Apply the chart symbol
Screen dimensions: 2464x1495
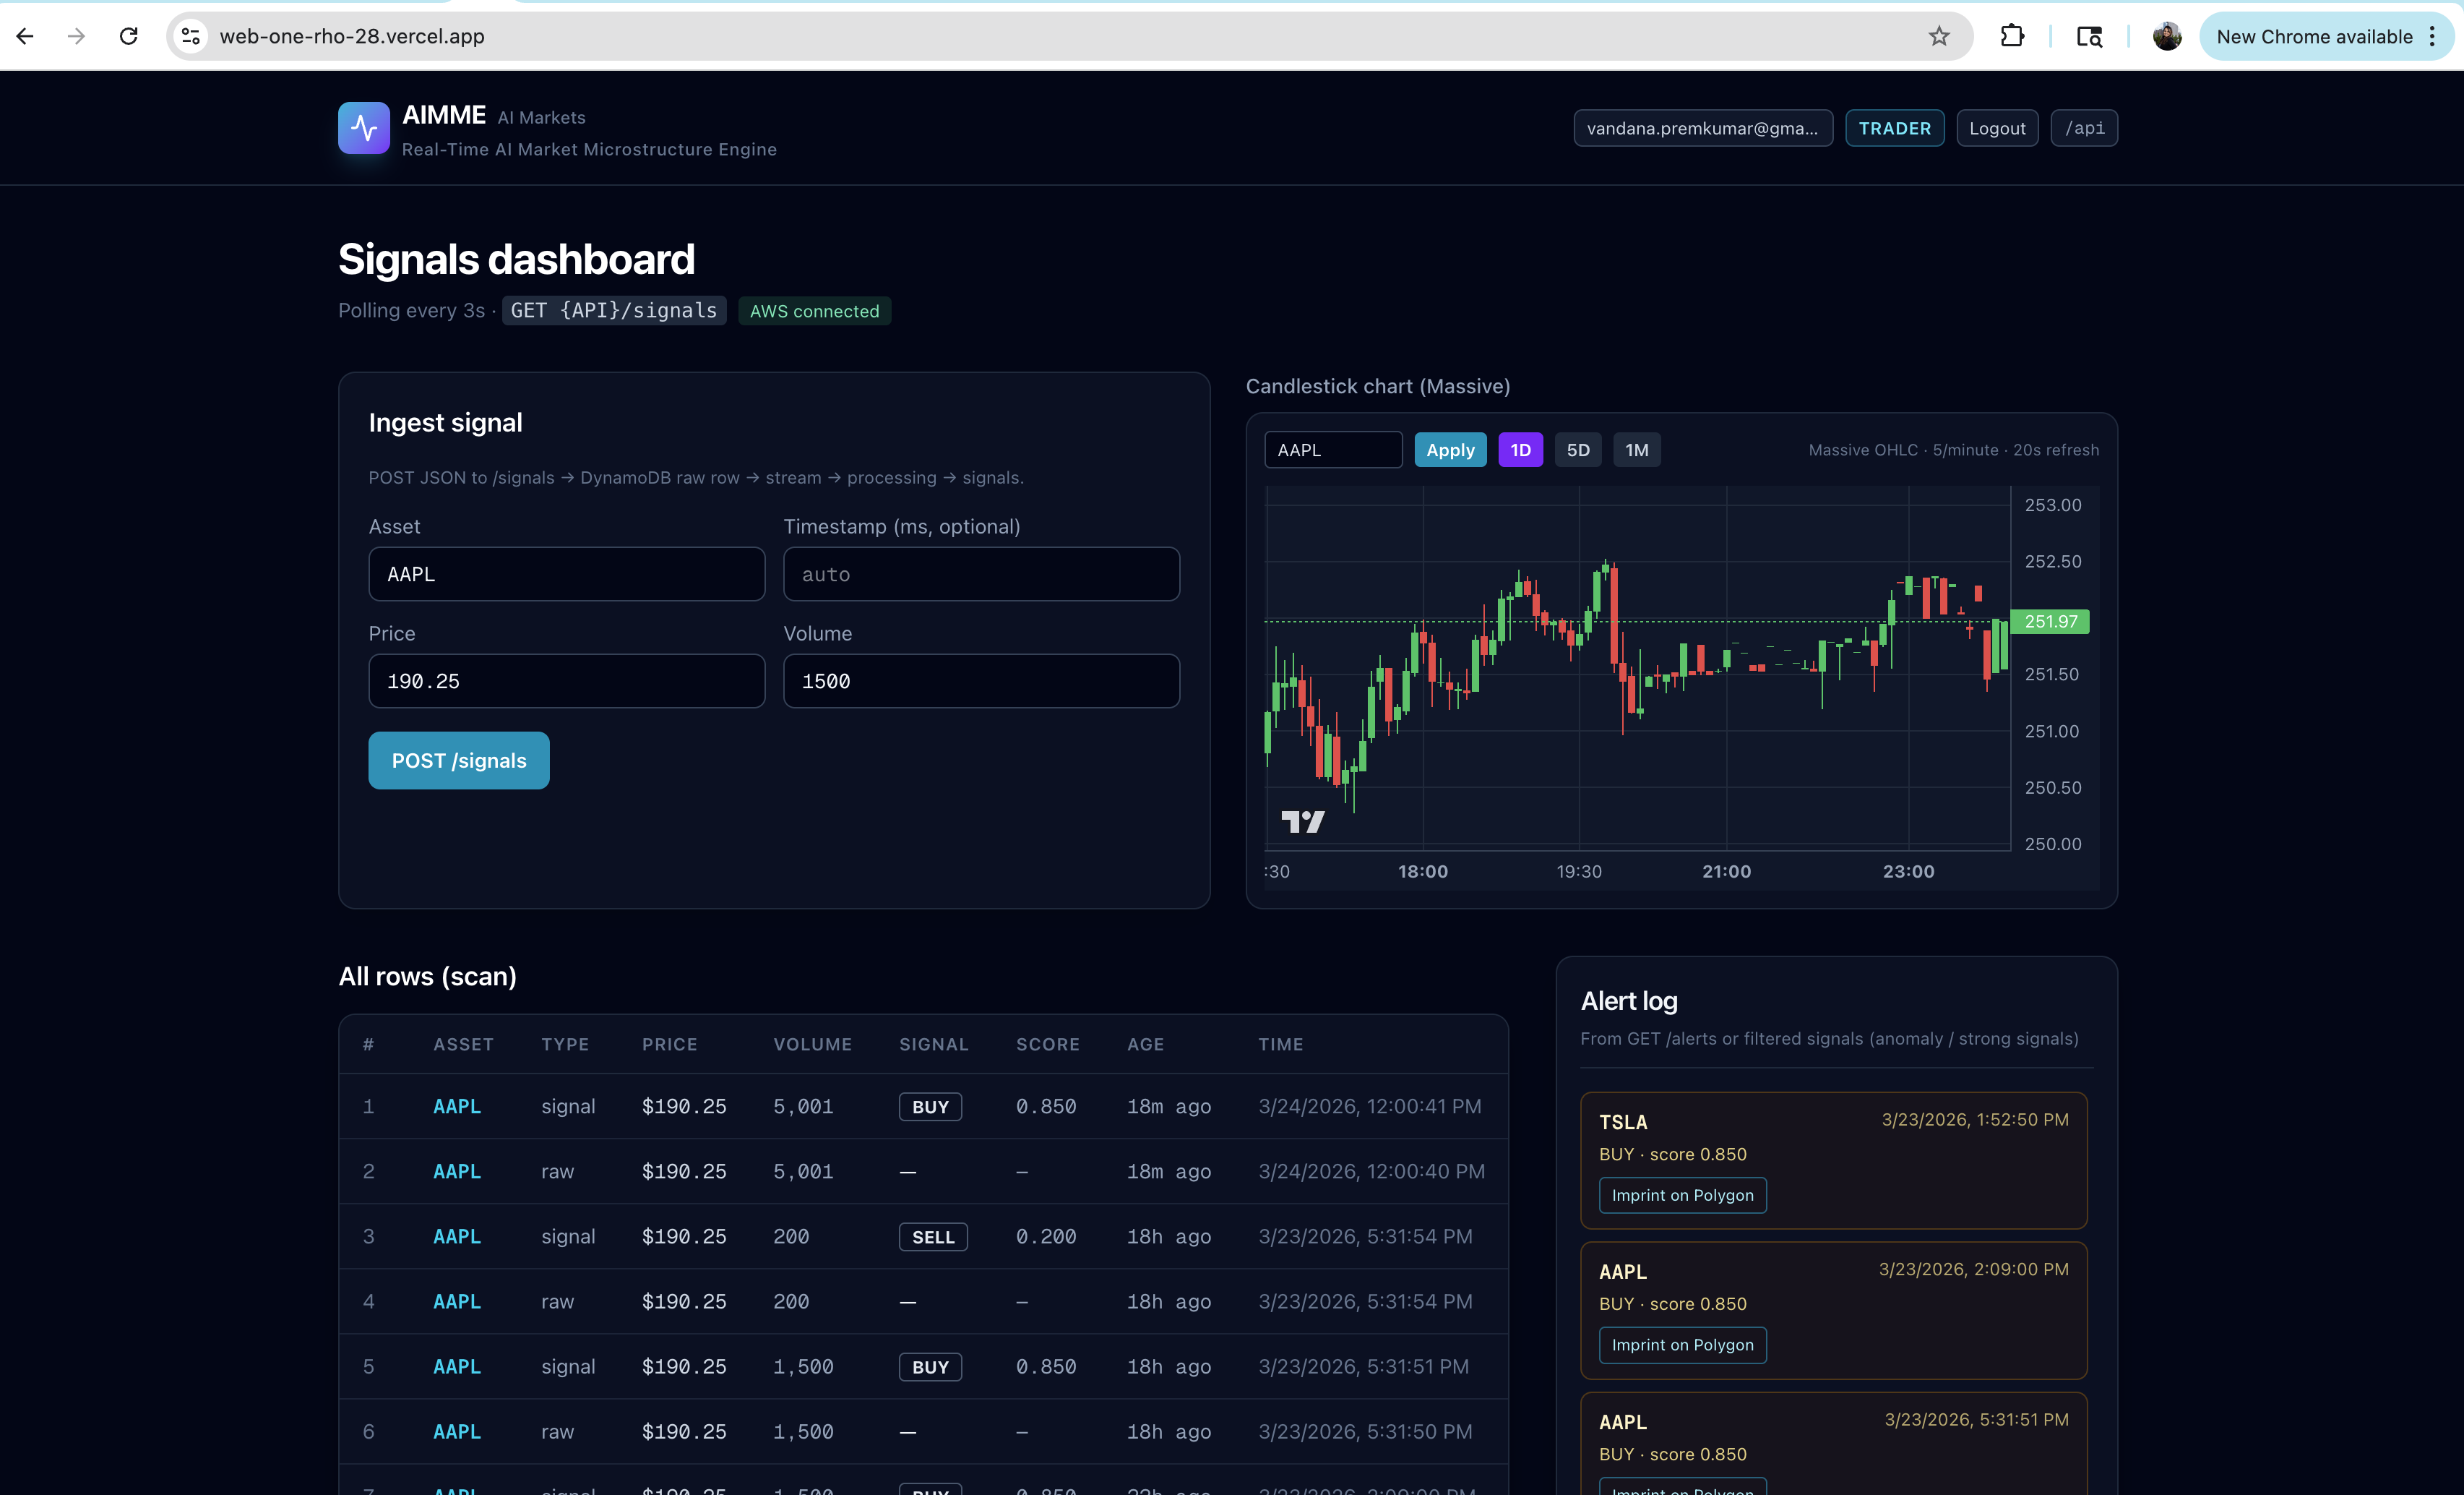(x=1450, y=450)
